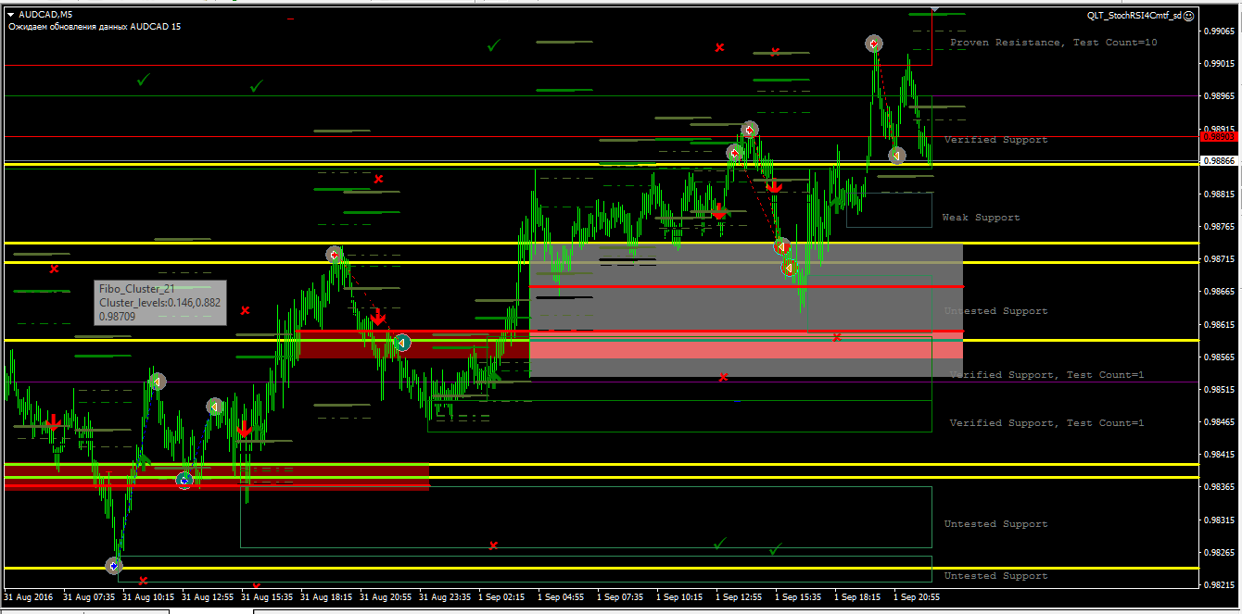
Task: Click the 0.98765 price scale label
Action: [1219, 226]
